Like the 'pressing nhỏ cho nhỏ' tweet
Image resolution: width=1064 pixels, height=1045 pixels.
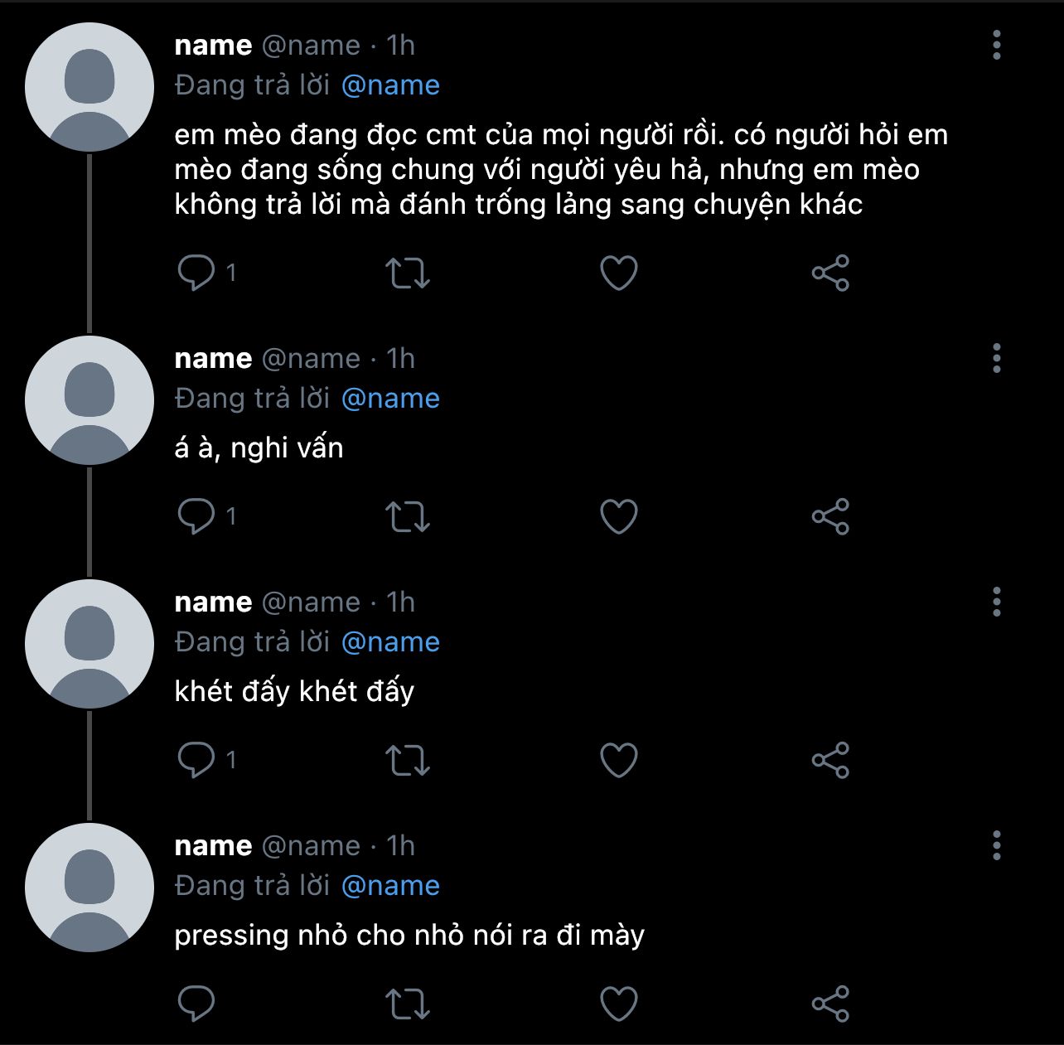[x=619, y=1004]
